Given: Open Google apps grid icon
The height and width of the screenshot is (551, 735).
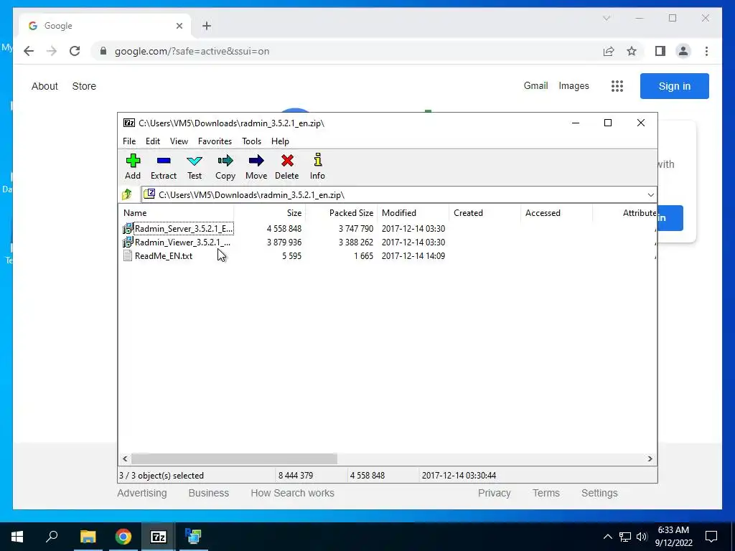Looking at the screenshot, I should pyautogui.click(x=617, y=86).
